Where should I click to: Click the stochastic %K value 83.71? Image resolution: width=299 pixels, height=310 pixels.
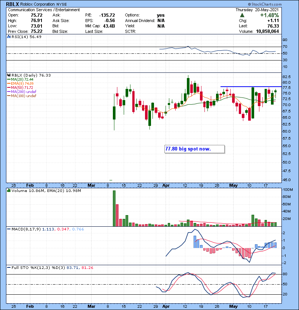(x=73, y=268)
